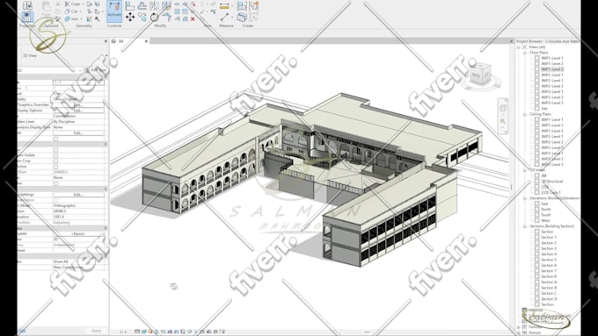Toggle the Section Box checkbox
The image size is (598, 336).
pos(55,183)
